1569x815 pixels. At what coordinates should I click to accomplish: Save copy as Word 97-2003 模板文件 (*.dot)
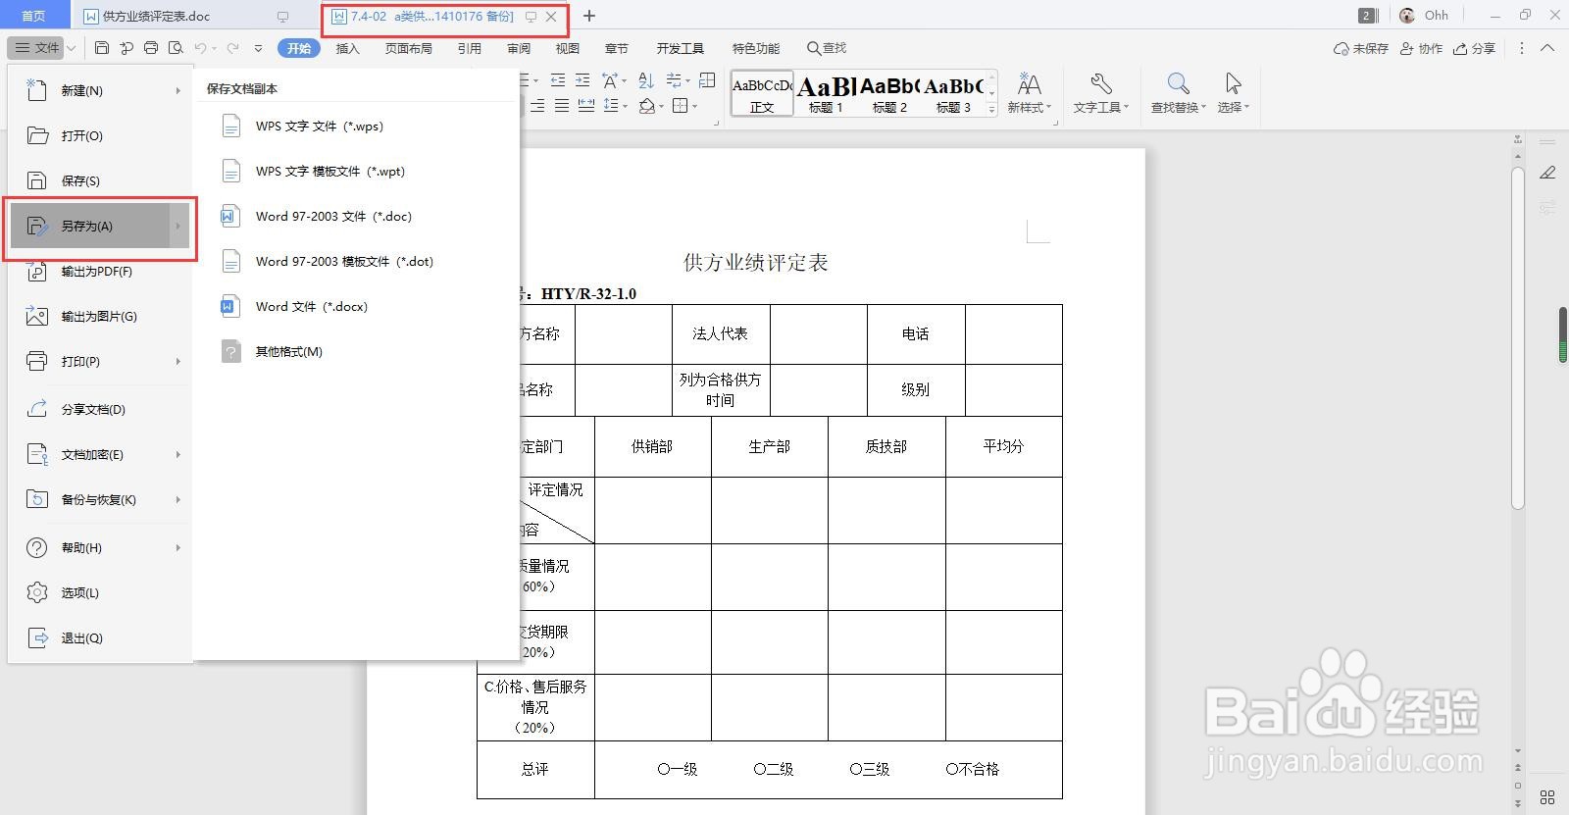pos(356,262)
